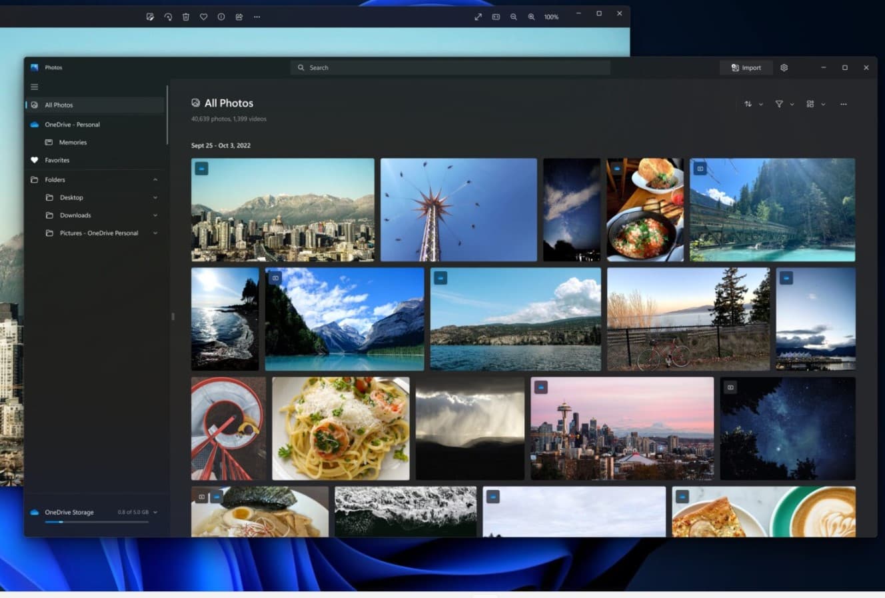This screenshot has width=885, height=598.
Task: Open the Vancouver city skyline photo
Action: coord(283,209)
